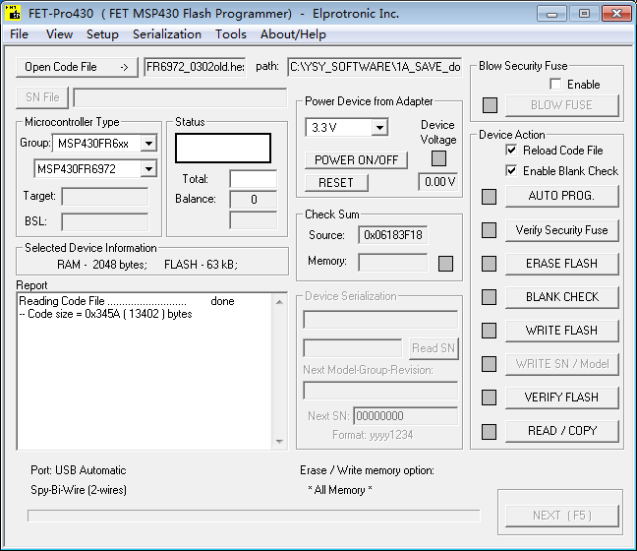Image resolution: width=637 pixels, height=551 pixels.
Task: Click the Total field in Status
Action: [x=253, y=179]
